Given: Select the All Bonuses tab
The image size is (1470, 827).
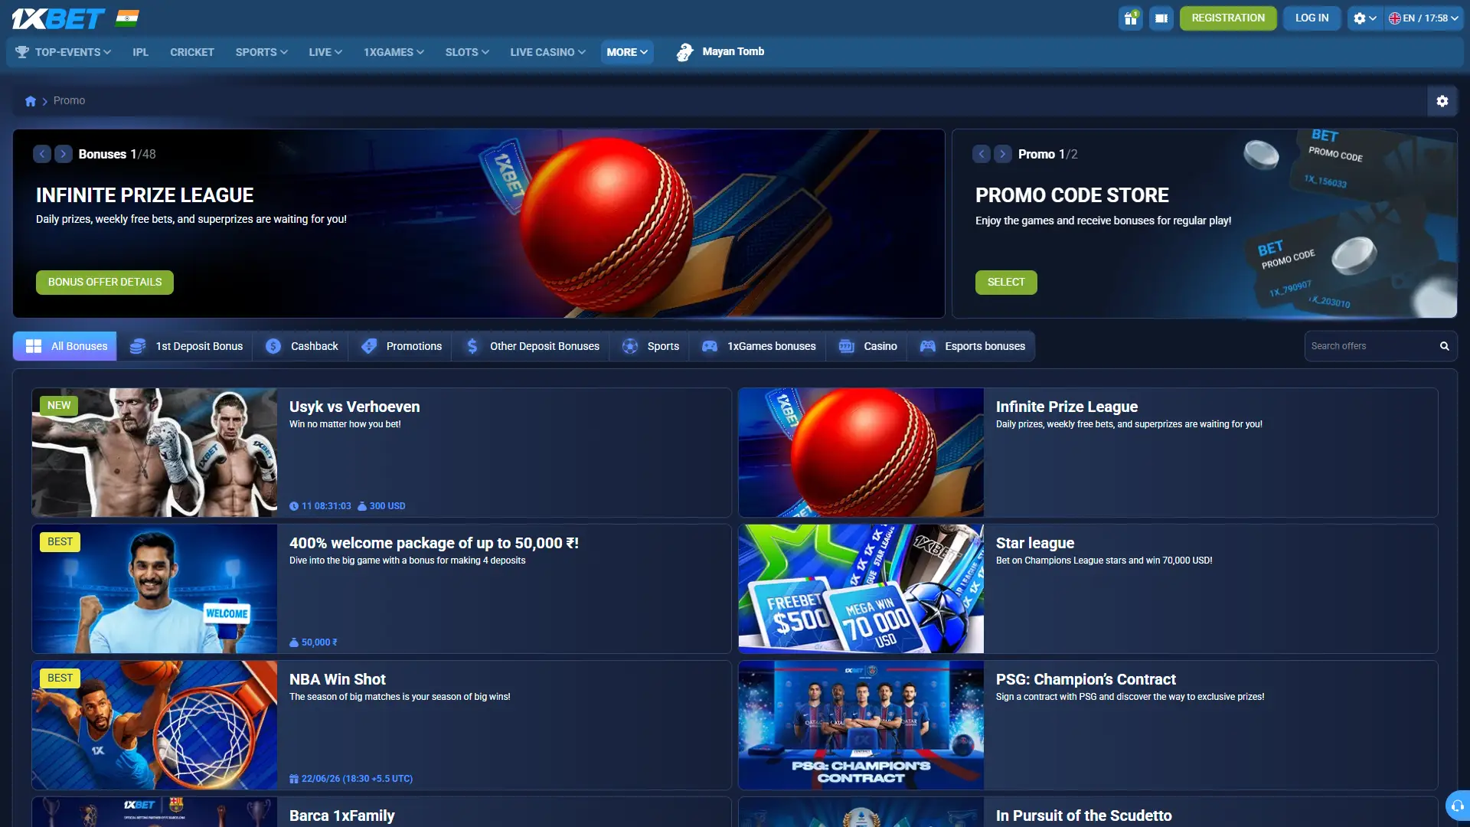Looking at the screenshot, I should click(65, 346).
